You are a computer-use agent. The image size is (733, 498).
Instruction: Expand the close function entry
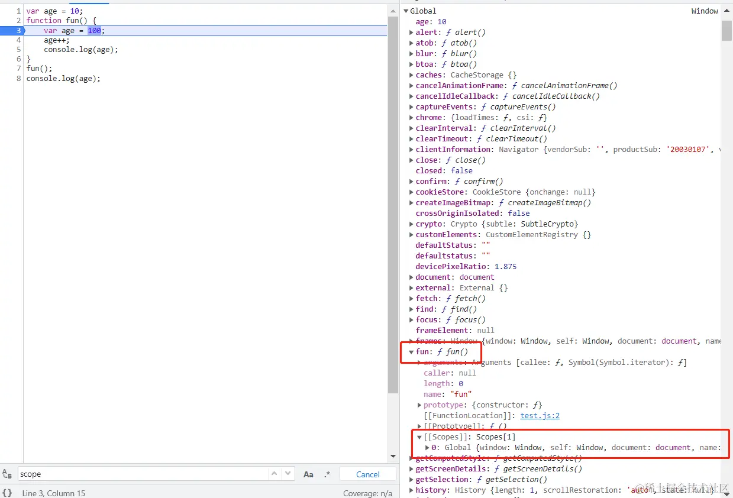coord(412,160)
